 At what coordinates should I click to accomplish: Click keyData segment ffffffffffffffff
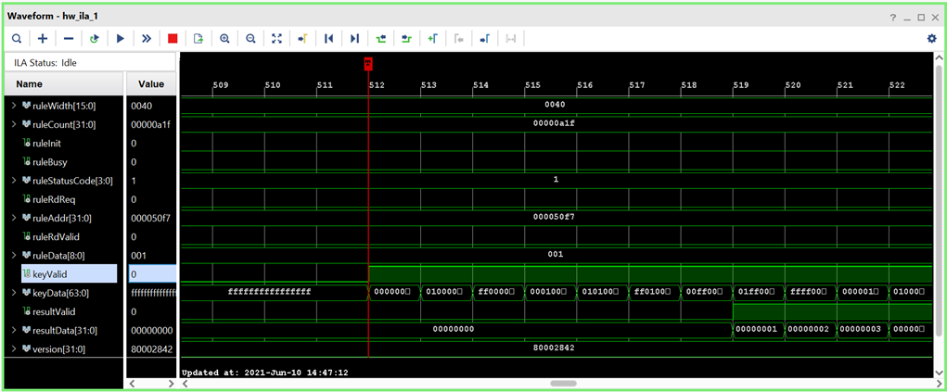coord(269,292)
